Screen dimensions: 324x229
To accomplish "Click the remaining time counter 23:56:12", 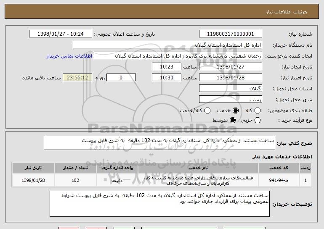I will (x=77, y=78).
